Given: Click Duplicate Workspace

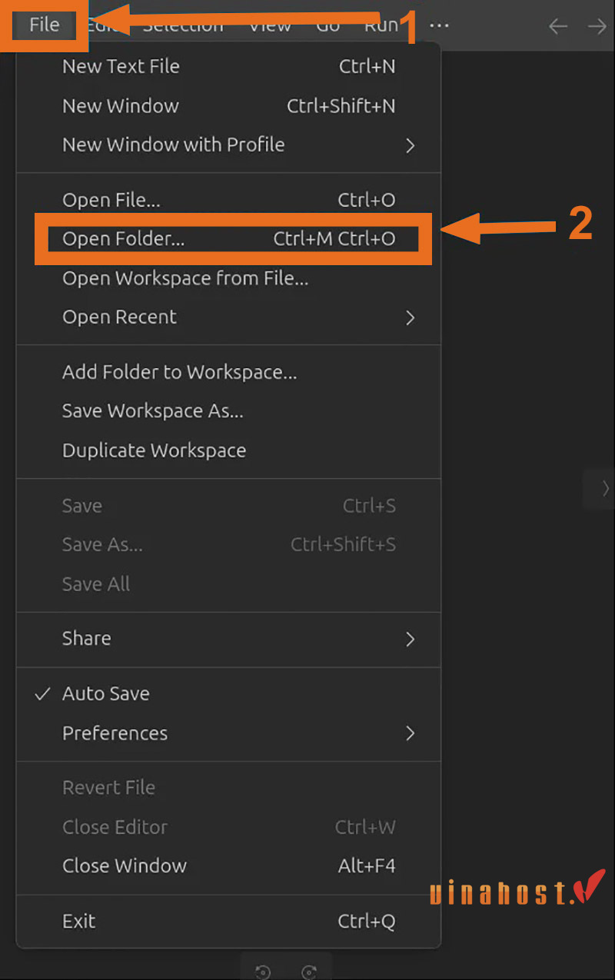Looking at the screenshot, I should pyautogui.click(x=155, y=450).
